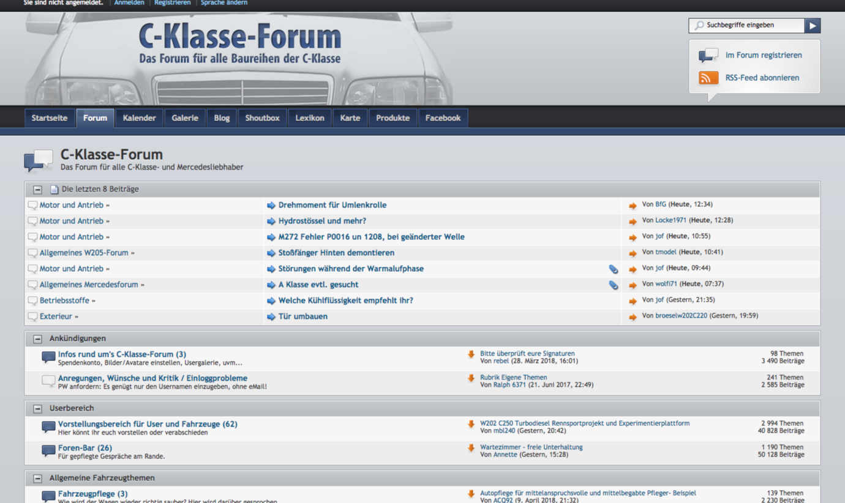
Task: Click orange down arrow beside Wartezimmer - freie Unterhaltung
Action: click(471, 448)
